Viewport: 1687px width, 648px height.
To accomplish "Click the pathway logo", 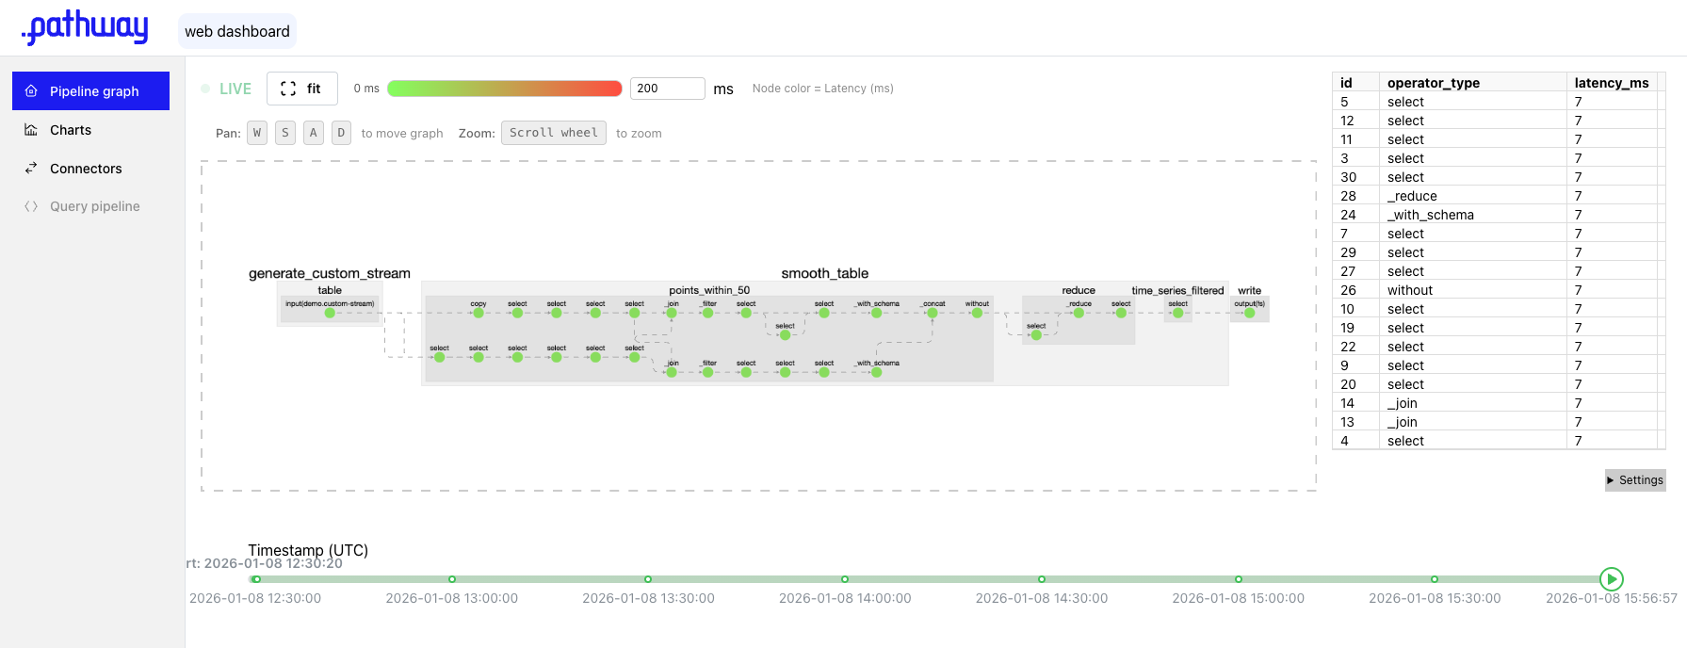I will (85, 28).
